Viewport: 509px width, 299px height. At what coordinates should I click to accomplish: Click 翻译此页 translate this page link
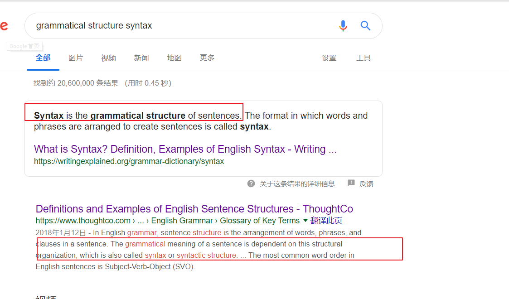tap(326, 221)
